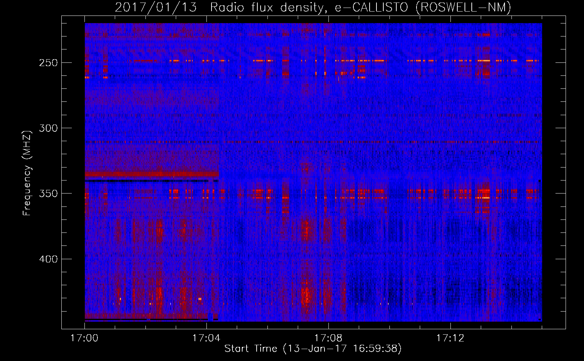The image size is (584, 361).
Task: Click the 17:12 time tick label
Action: (x=450, y=338)
